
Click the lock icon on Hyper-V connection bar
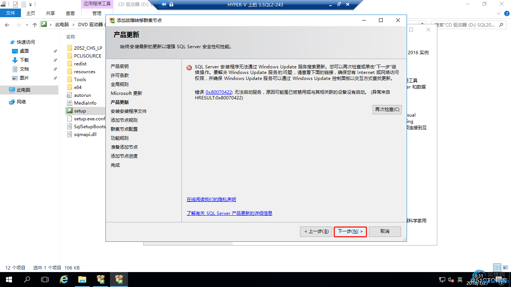click(171, 4)
